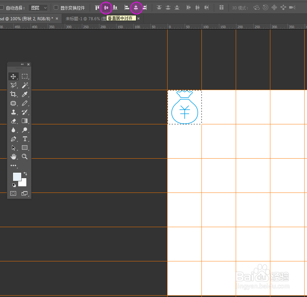Distribute layers by top edges
This screenshot has height=297, width=307.
[159, 8]
